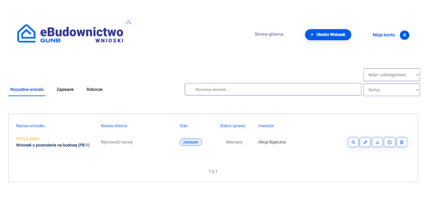Select the Wszystkie wnioski tab
Viewport: 426px width, 213px height.
pos(27,90)
